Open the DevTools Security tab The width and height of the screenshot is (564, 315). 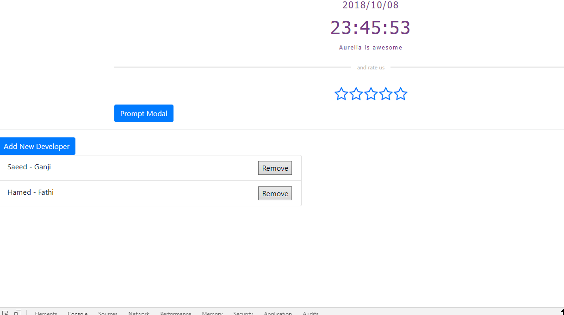[x=243, y=313]
